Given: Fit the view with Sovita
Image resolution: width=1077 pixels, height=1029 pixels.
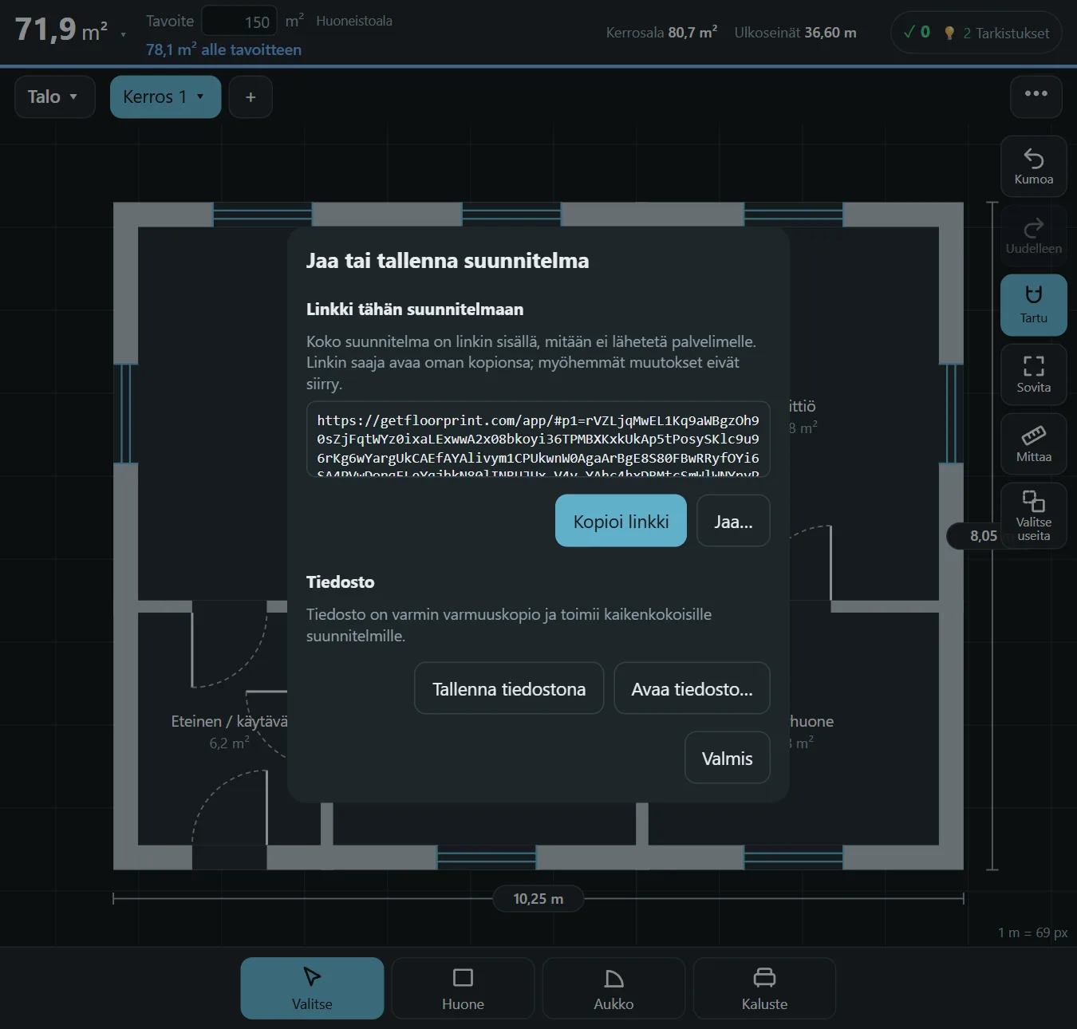Looking at the screenshot, I should [1033, 374].
